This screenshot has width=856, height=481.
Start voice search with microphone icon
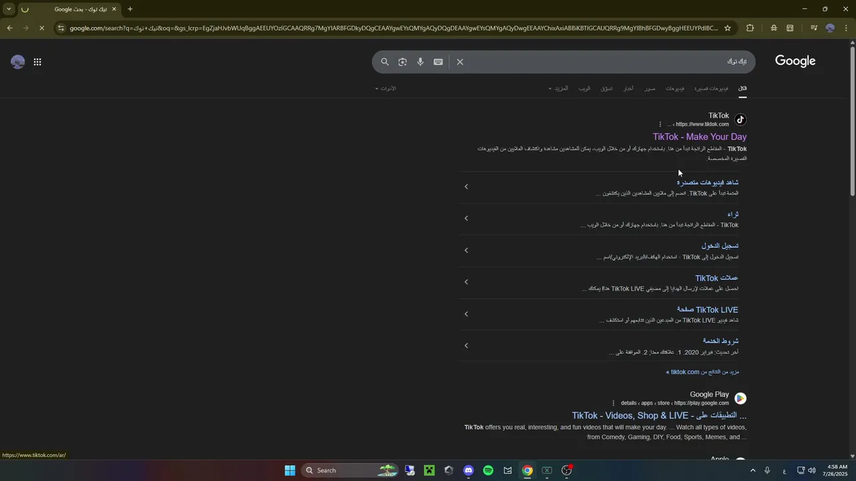pos(420,61)
